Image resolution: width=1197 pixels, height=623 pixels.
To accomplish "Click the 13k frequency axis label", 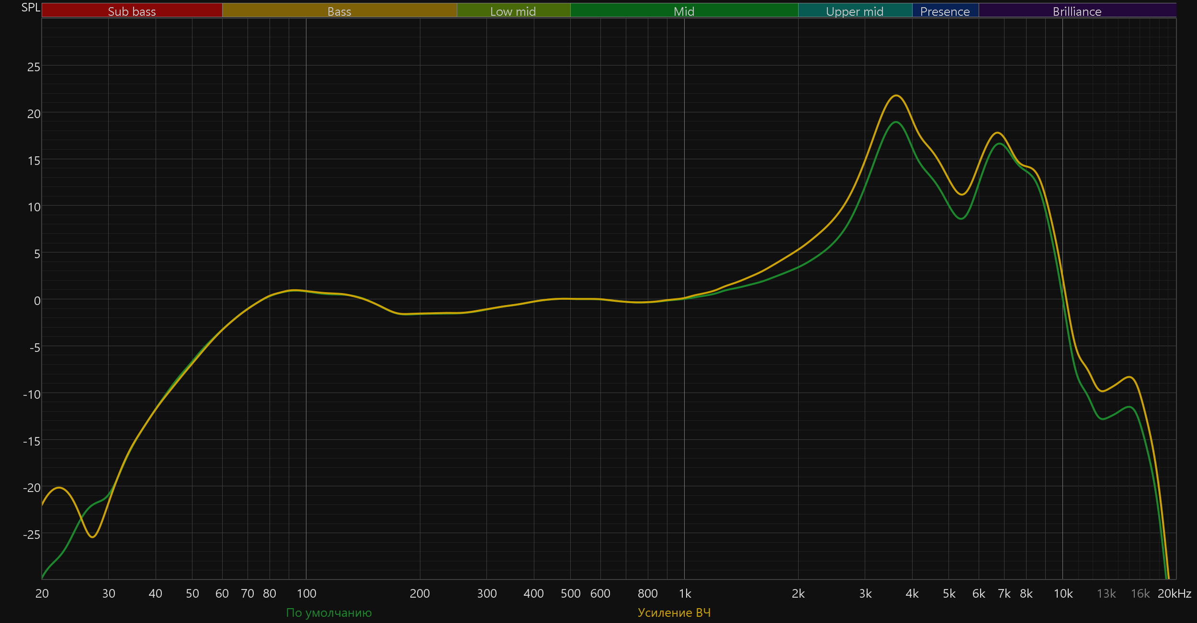I will (1106, 593).
